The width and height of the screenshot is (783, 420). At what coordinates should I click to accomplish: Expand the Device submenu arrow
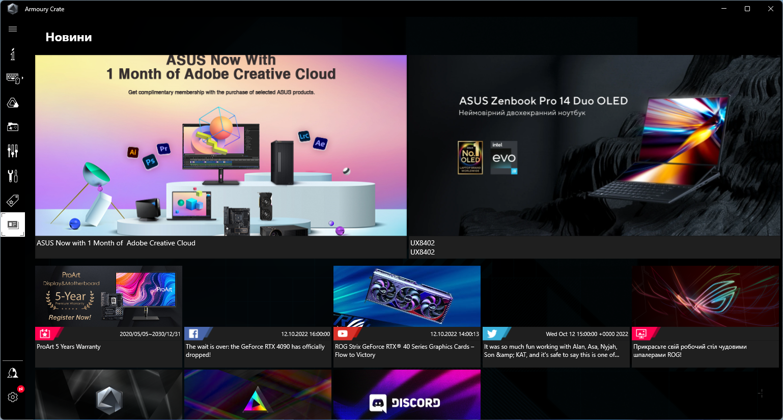22,78
